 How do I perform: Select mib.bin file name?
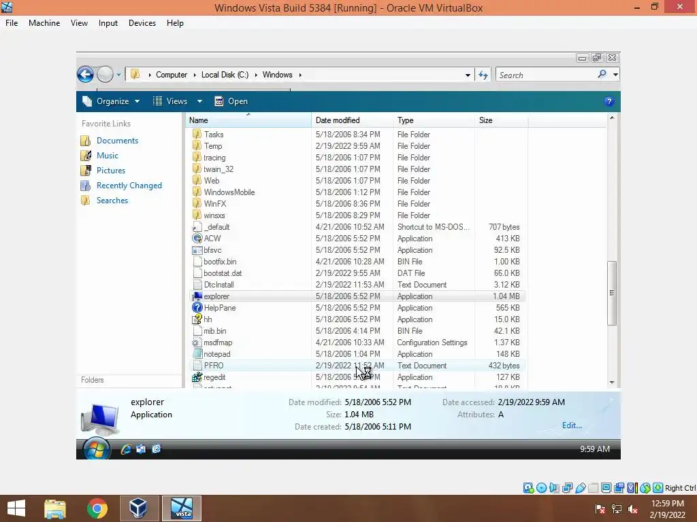click(214, 331)
